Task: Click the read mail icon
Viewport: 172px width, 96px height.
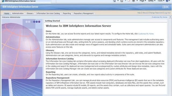Action: pyautogui.click(x=129, y=1)
